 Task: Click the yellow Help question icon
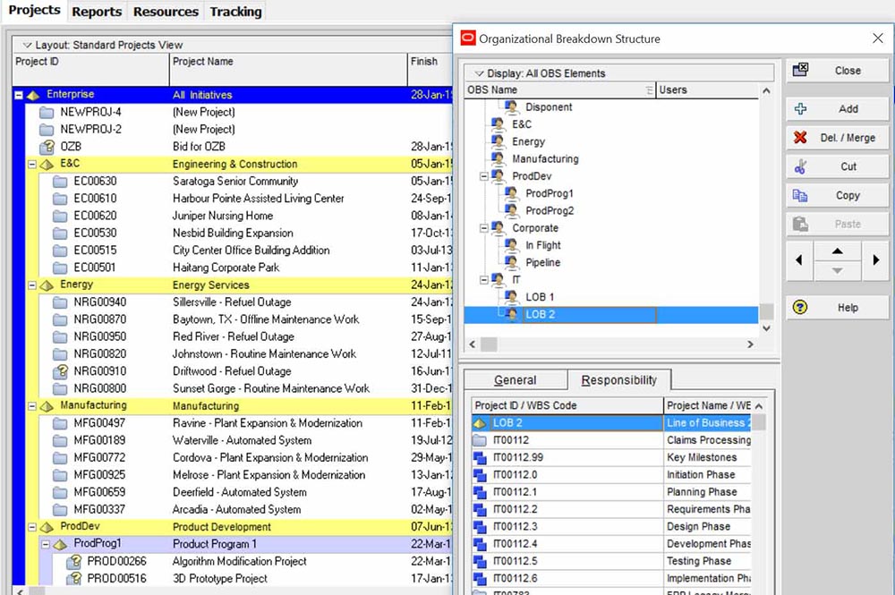(x=800, y=307)
